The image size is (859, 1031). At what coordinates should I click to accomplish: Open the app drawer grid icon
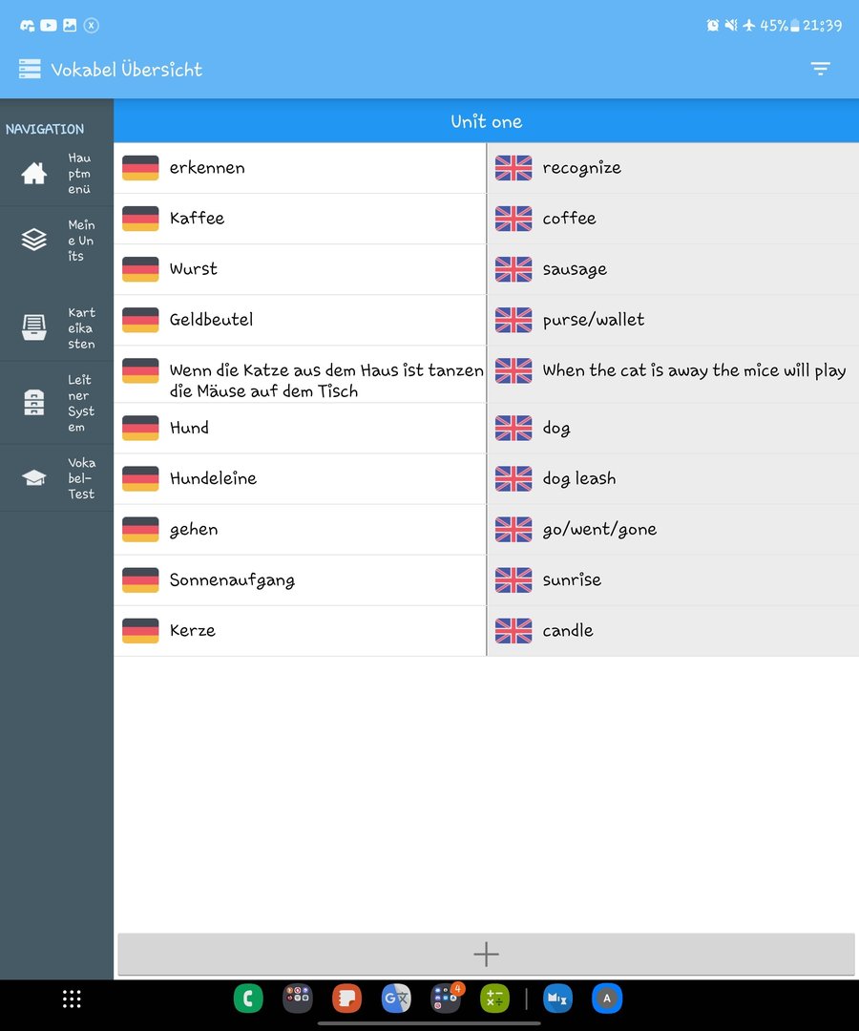pos(72,999)
